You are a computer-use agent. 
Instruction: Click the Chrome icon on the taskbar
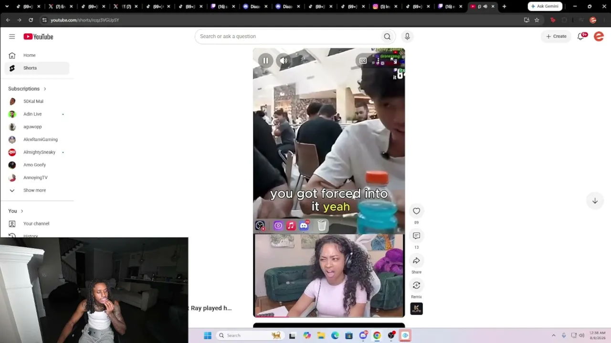377,335
